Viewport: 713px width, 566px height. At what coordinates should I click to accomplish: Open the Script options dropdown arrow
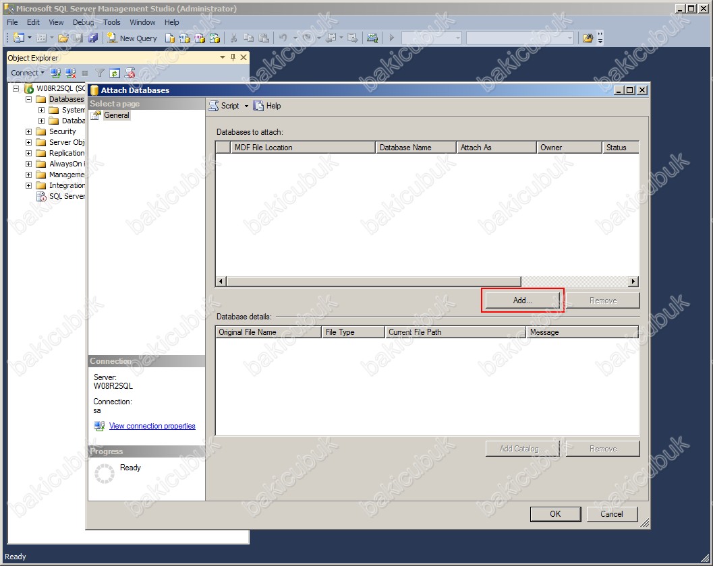(x=246, y=106)
